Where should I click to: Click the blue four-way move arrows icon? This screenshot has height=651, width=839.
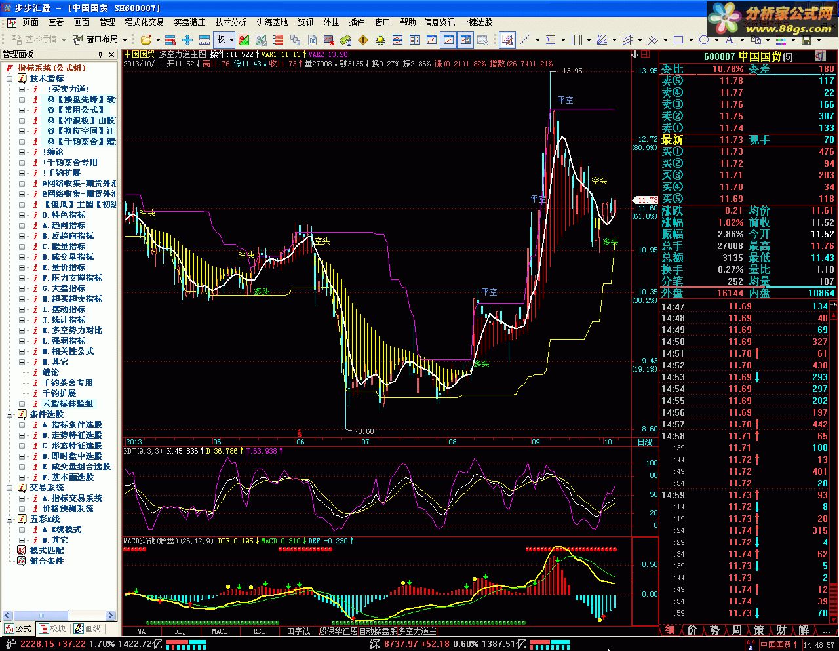[x=187, y=39]
